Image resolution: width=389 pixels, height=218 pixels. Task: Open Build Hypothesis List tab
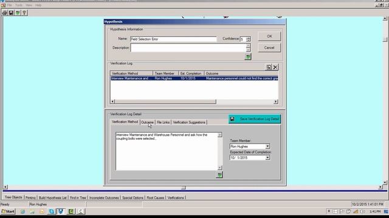(x=53, y=198)
